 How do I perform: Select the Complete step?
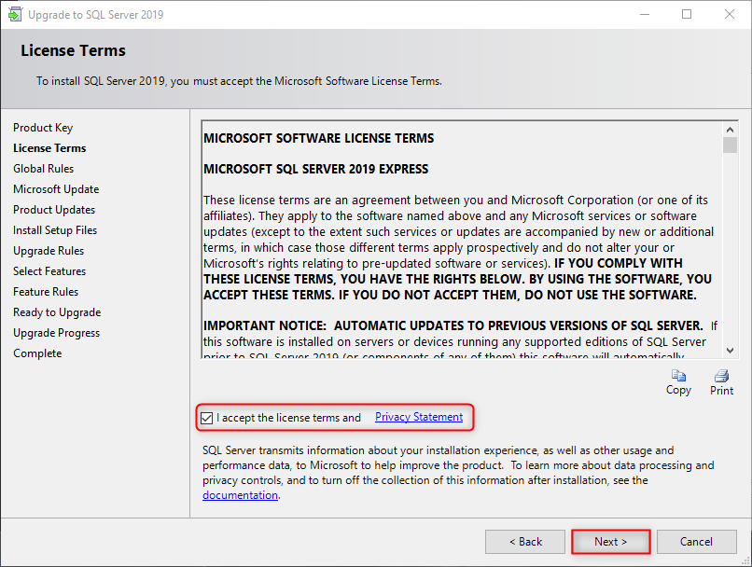37,353
